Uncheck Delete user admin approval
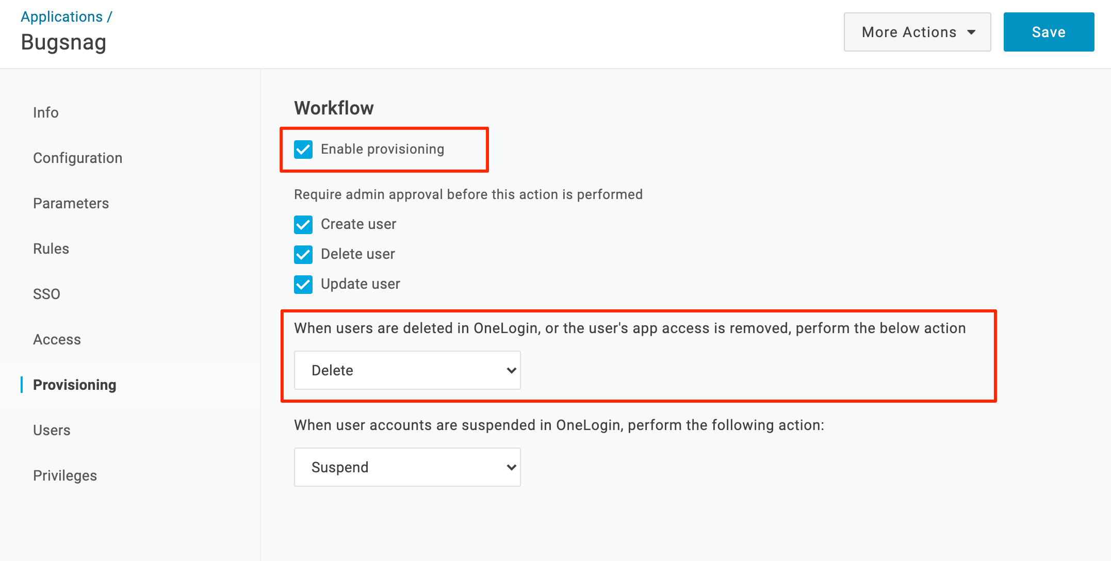 pos(303,255)
